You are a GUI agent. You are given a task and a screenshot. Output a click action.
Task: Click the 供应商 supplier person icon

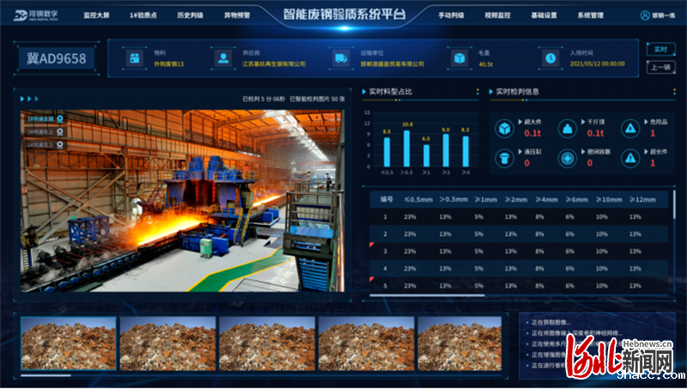(223, 58)
